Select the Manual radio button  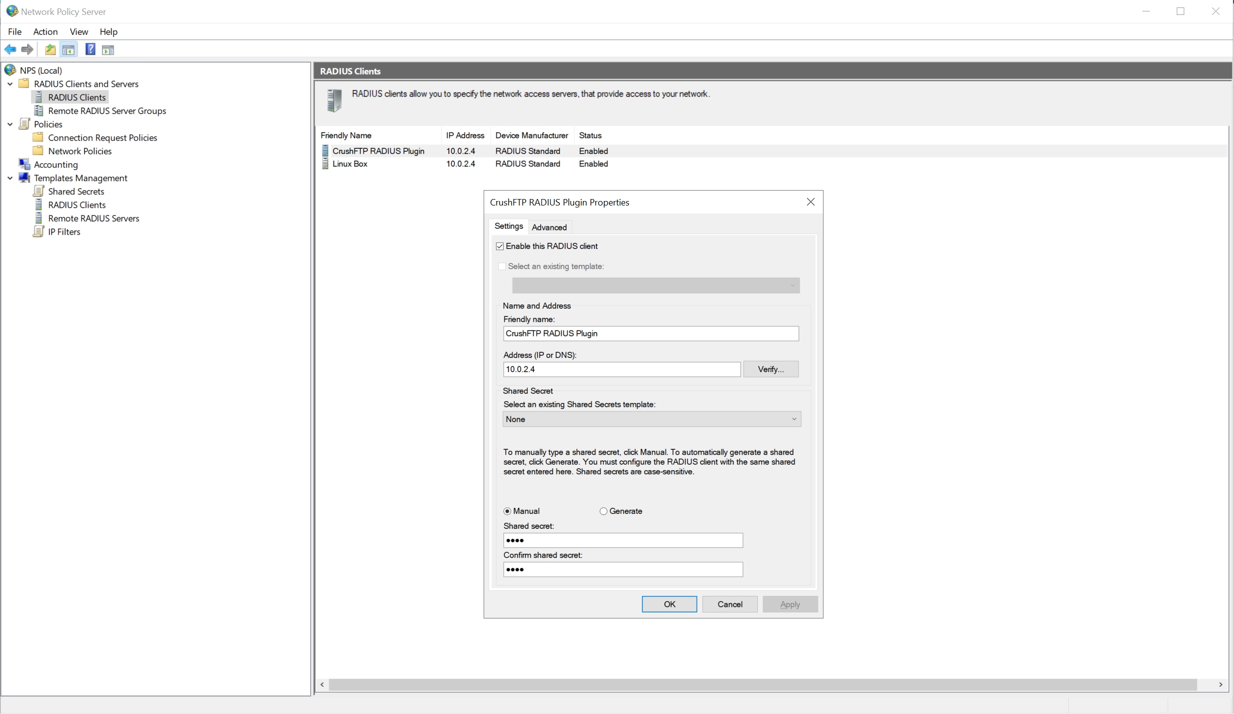tap(507, 511)
